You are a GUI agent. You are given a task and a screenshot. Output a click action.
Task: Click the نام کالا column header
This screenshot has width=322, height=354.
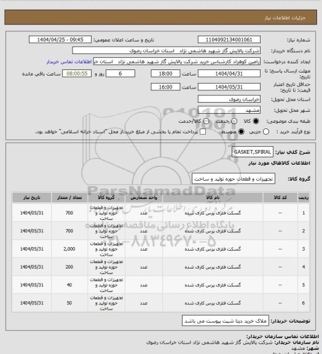213,198
